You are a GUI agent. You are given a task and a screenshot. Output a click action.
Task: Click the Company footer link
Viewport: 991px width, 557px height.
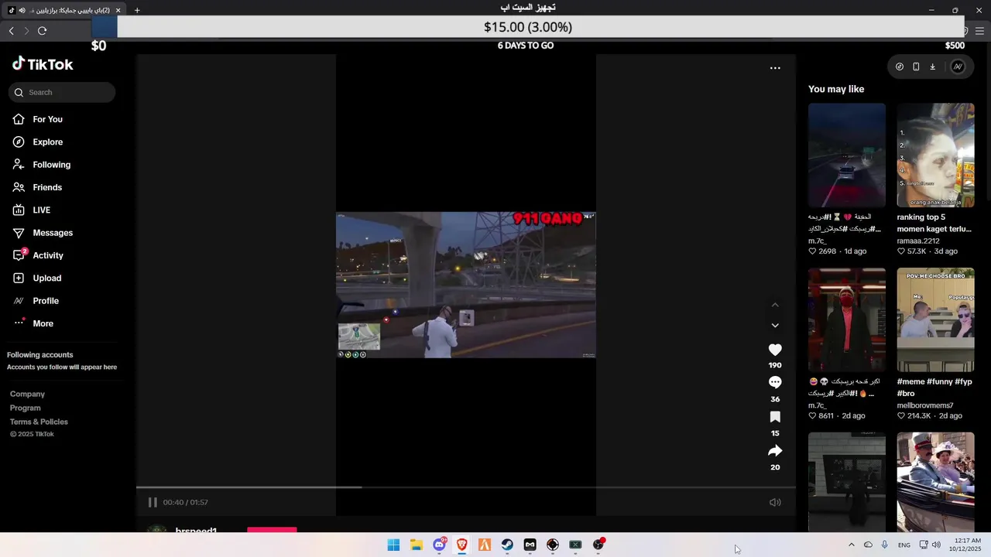27,394
